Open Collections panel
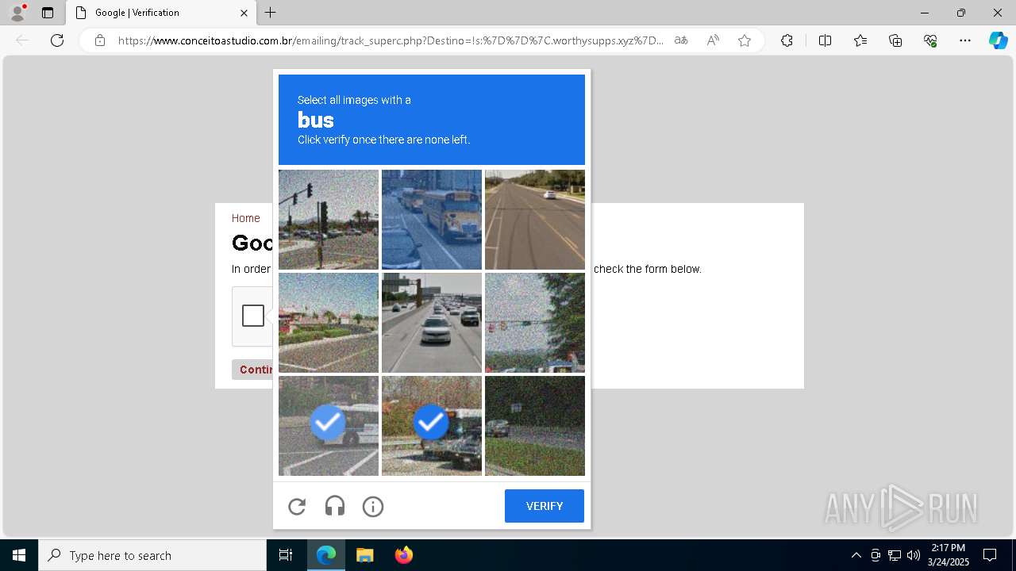 895,40
